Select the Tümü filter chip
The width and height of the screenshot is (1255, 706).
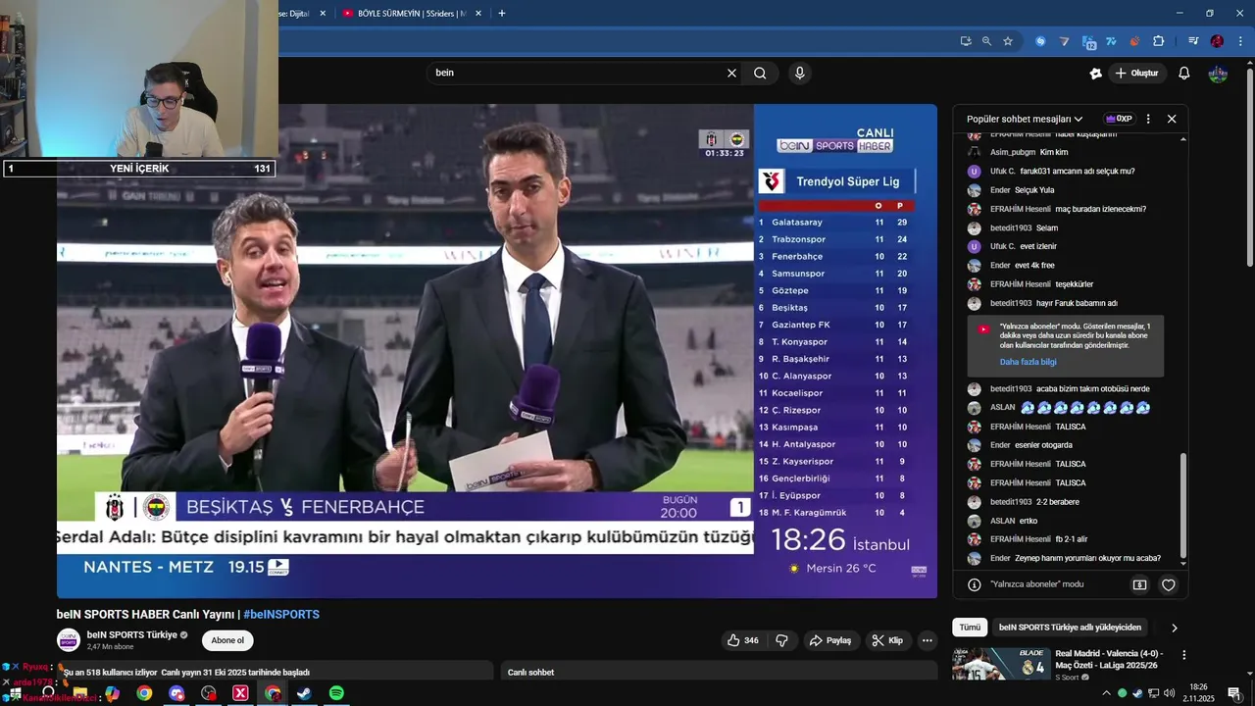pos(970,627)
